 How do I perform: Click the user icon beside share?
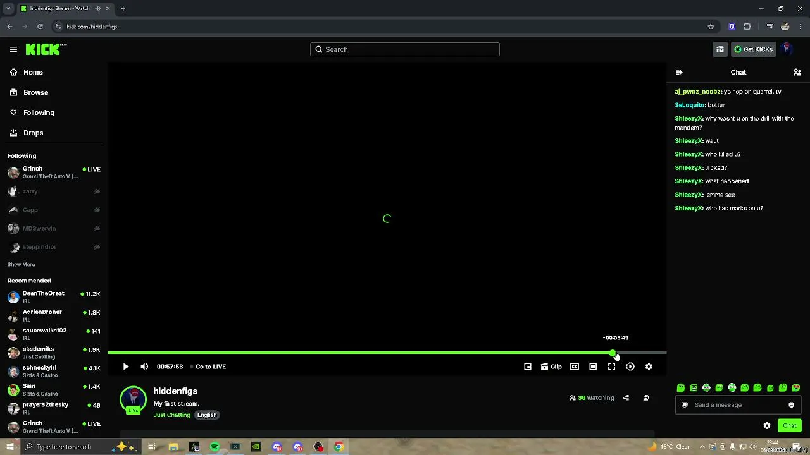click(646, 398)
